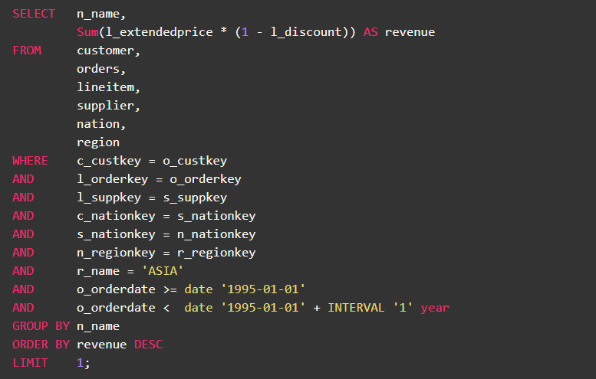Image resolution: width=596 pixels, height=379 pixels.
Task: Click the SELECT keyword
Action: 34,14
